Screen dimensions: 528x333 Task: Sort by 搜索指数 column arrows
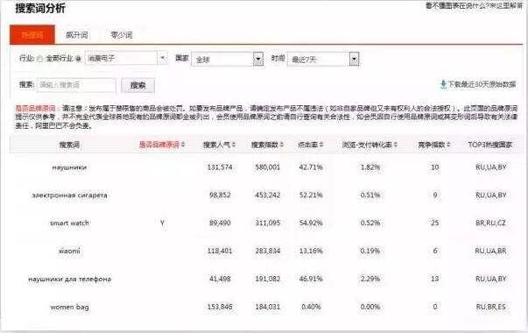pos(281,145)
